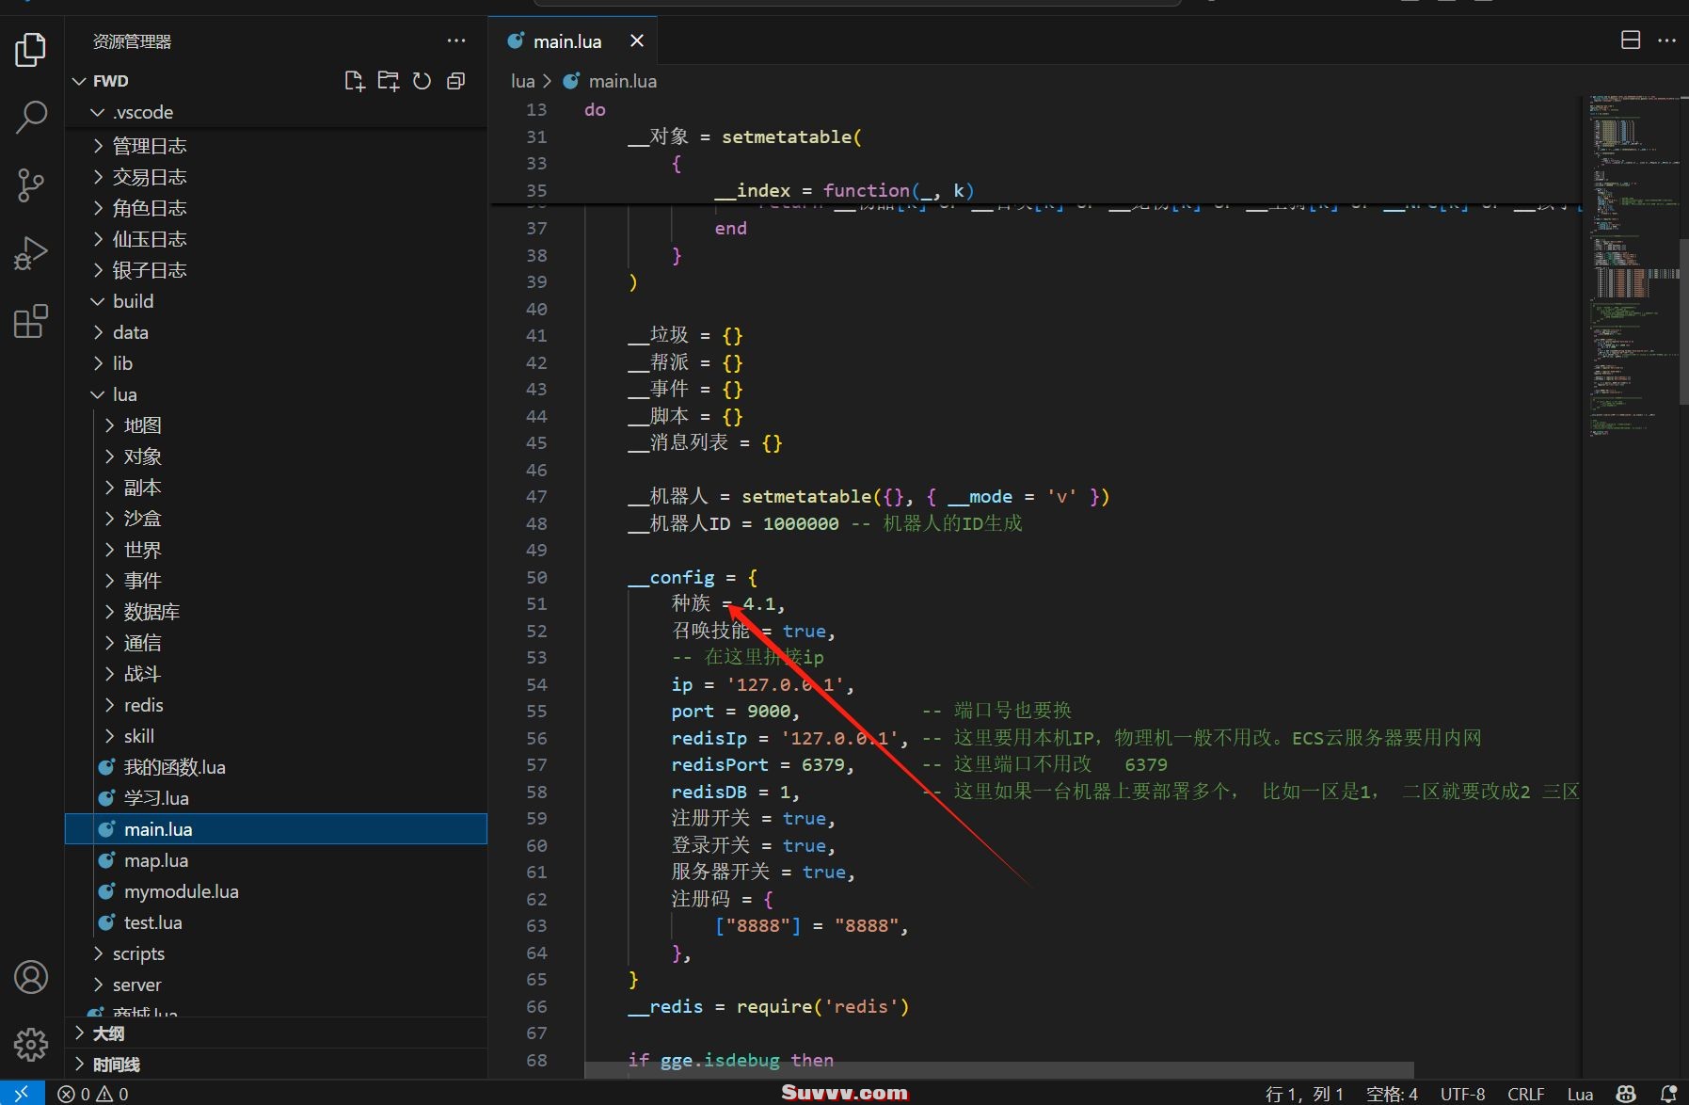
Task: Click the lua breadcrumb segment
Action: click(522, 81)
